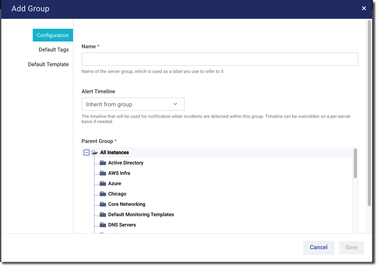The image size is (377, 266).
Task: Select Core Networking as parent group
Action: (127, 204)
